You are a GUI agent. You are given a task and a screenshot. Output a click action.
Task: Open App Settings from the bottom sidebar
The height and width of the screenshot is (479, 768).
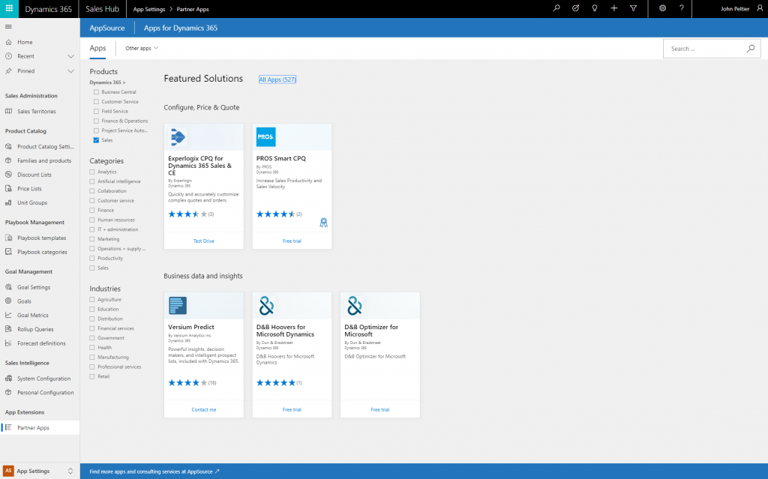(x=31, y=471)
